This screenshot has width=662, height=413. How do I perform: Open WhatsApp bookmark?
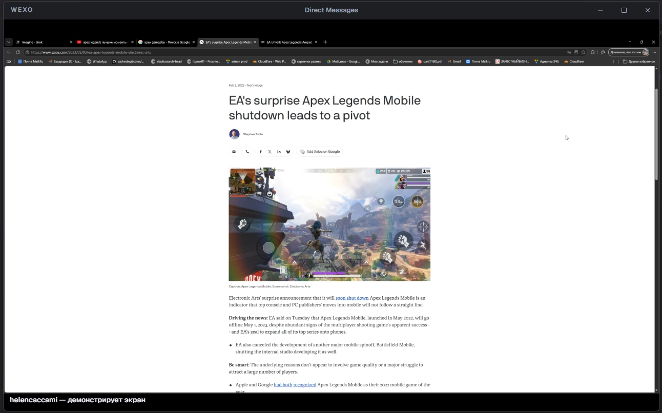tap(97, 61)
